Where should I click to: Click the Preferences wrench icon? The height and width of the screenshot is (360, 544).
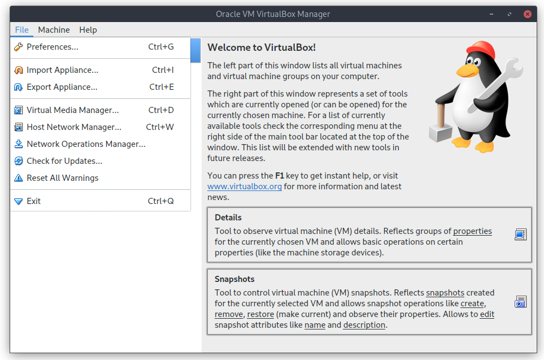19,47
